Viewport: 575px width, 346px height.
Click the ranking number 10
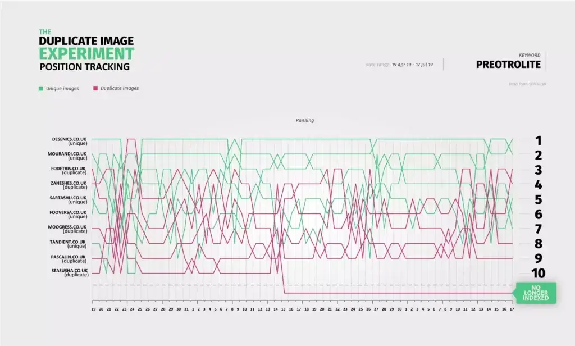(538, 274)
